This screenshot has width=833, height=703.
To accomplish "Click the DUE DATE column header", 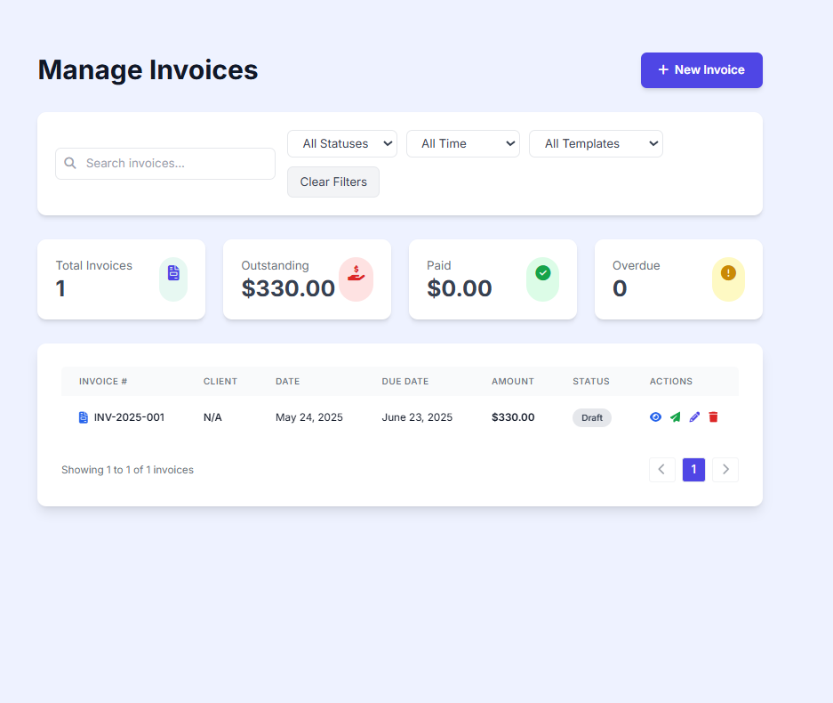I will [404, 381].
